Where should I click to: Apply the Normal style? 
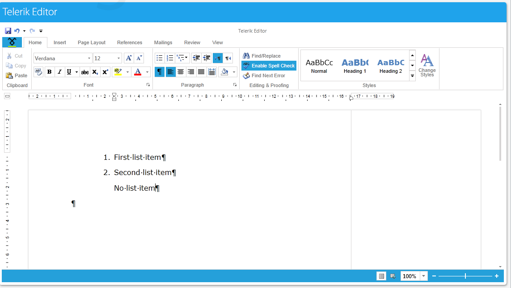[x=319, y=65]
